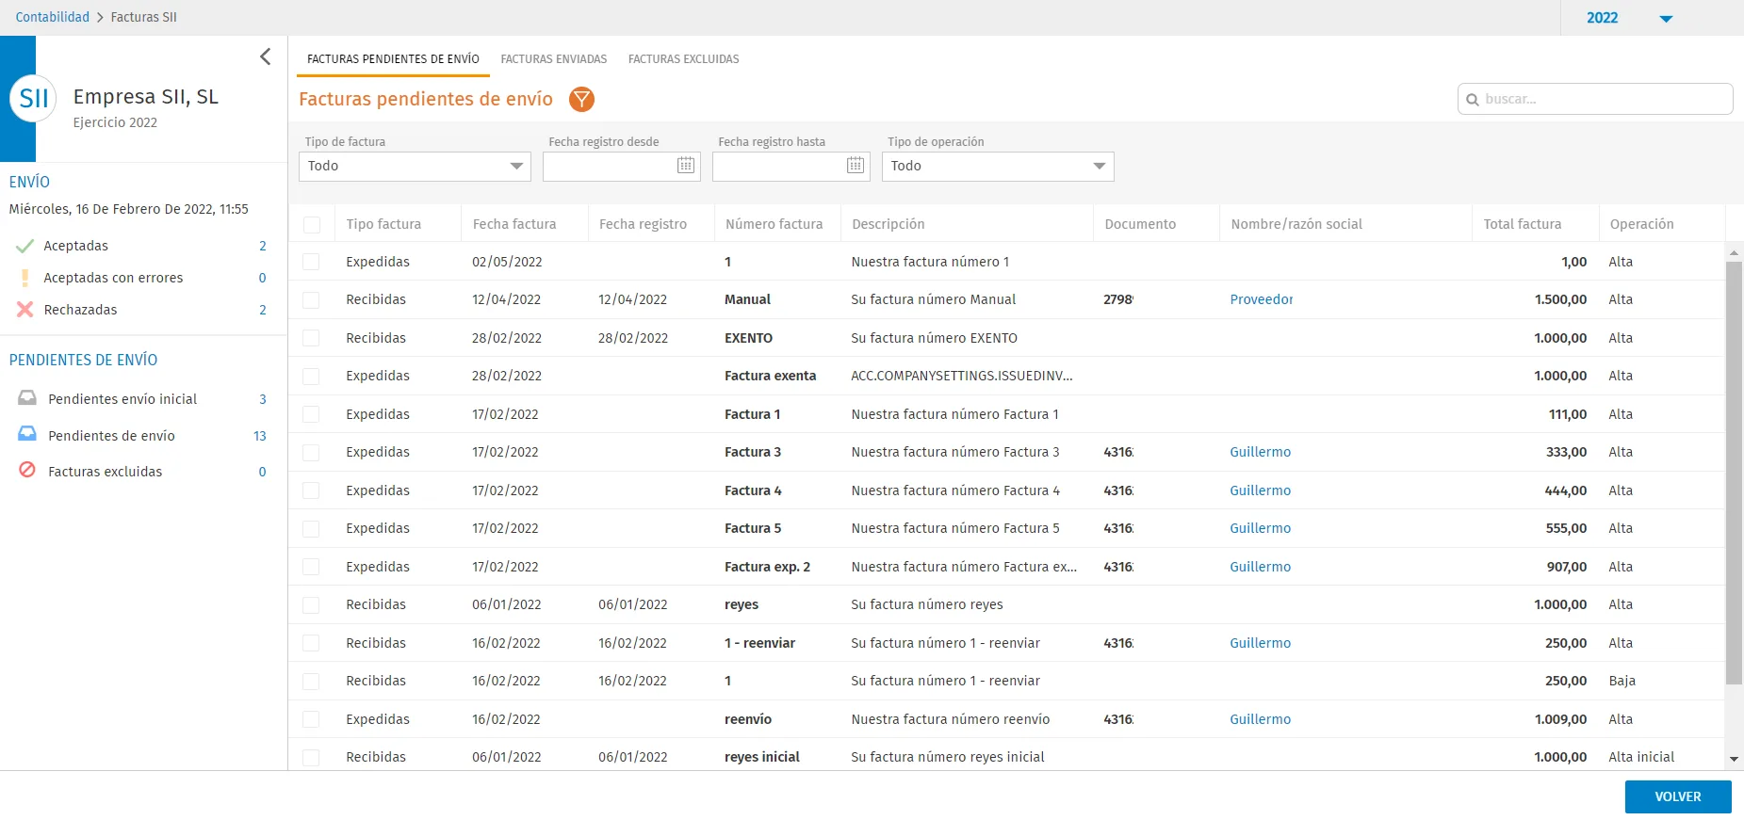Click the table vertical scrollbar thumb
This screenshot has width=1744, height=820.
(x=1734, y=473)
